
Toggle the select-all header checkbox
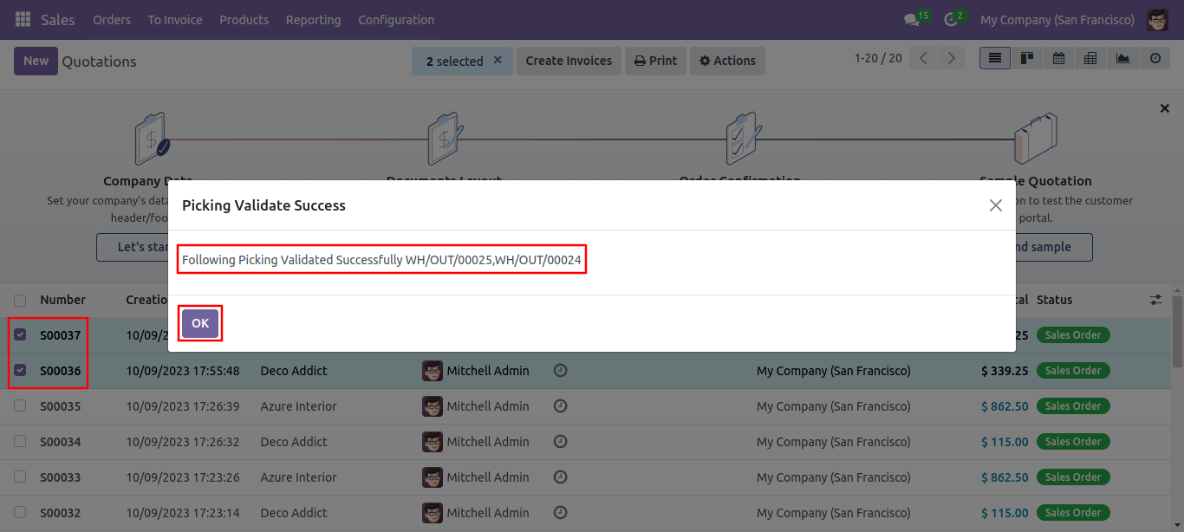click(20, 301)
